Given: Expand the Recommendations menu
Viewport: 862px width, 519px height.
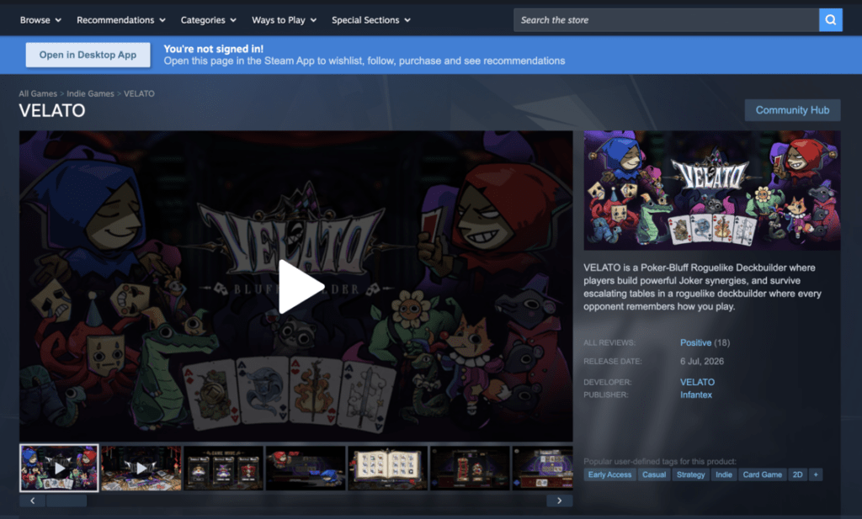Looking at the screenshot, I should [121, 20].
